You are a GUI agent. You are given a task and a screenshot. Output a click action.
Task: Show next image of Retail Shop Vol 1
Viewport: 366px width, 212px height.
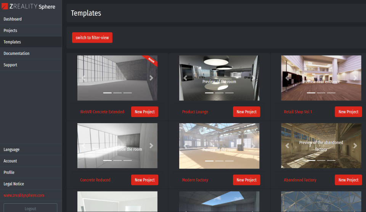(x=355, y=78)
